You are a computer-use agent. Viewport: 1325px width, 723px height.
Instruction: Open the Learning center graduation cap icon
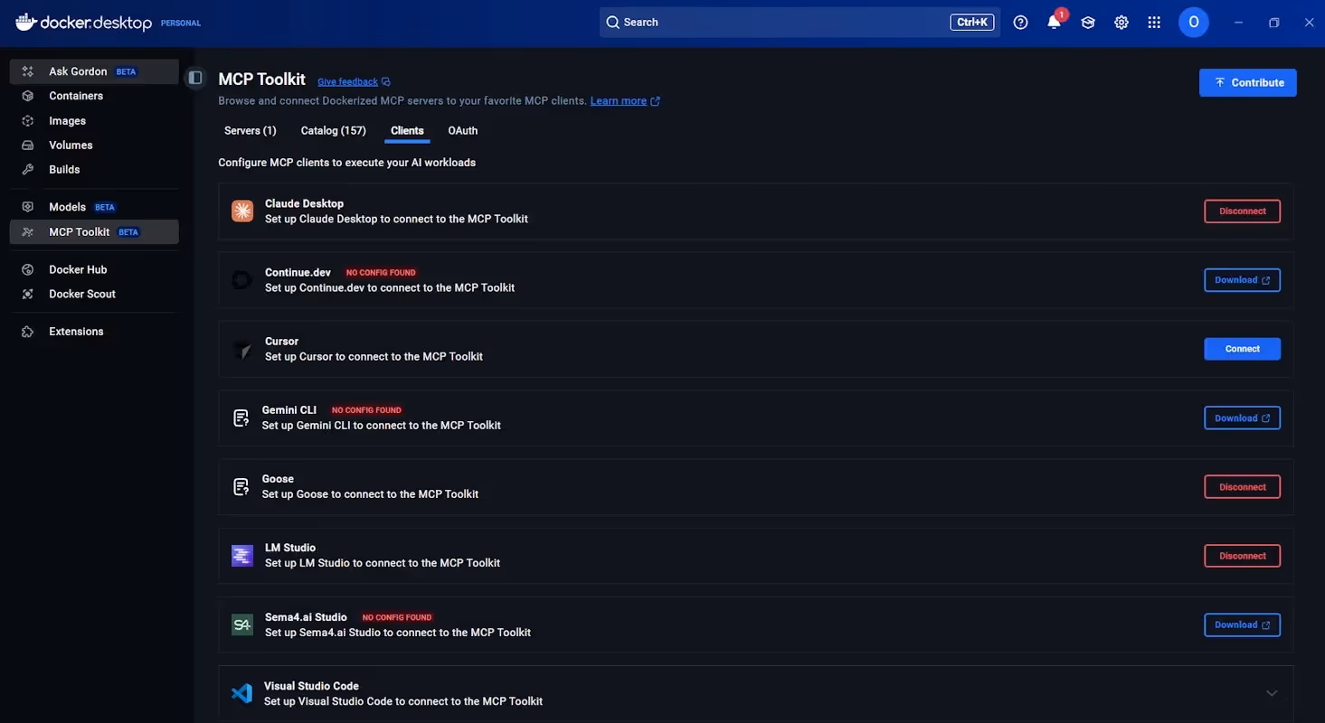(1088, 23)
